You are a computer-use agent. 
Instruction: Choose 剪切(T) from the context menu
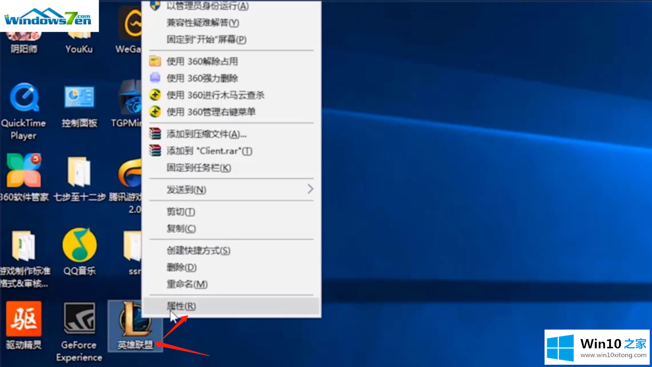tap(231, 212)
